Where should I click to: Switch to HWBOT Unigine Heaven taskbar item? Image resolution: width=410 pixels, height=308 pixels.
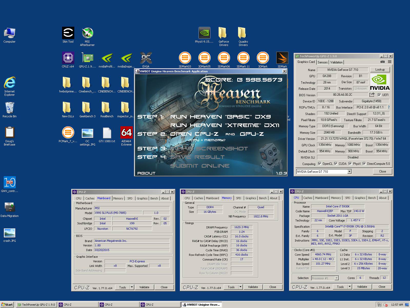(x=201, y=305)
